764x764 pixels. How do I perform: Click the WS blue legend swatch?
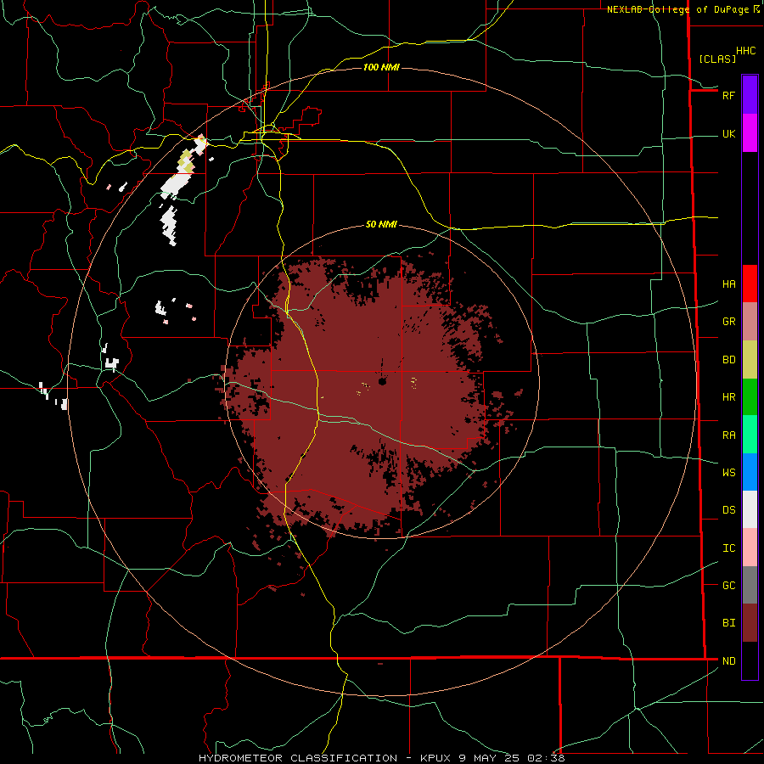pyautogui.click(x=750, y=472)
